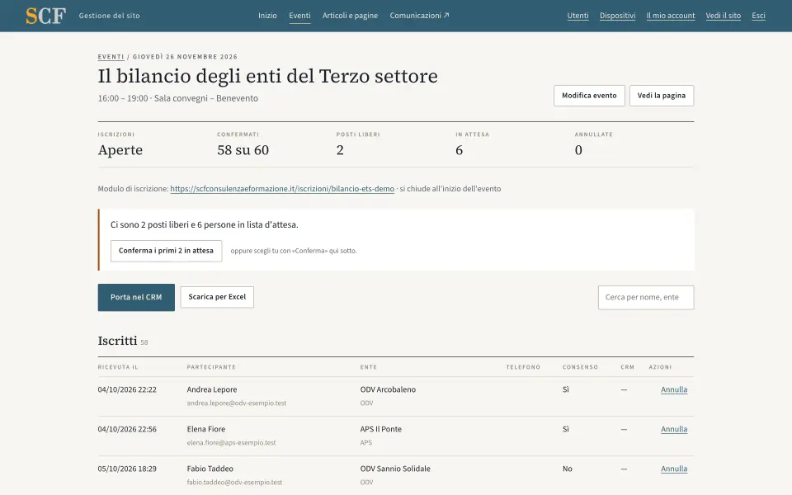The width and height of the screenshot is (792, 495).
Task: Click the POSTI LIBERI value 2
Action: click(340, 150)
